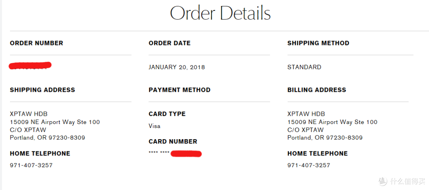Viewport: 429px width, 190px height.
Task: Click the PAYMENT METHOD heading
Action: pyautogui.click(x=180, y=90)
